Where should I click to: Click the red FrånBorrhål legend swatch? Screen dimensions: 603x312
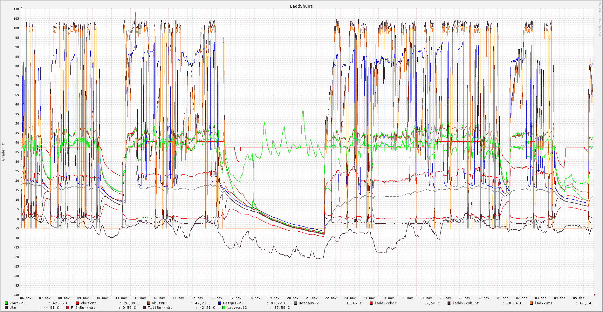pos(68,308)
